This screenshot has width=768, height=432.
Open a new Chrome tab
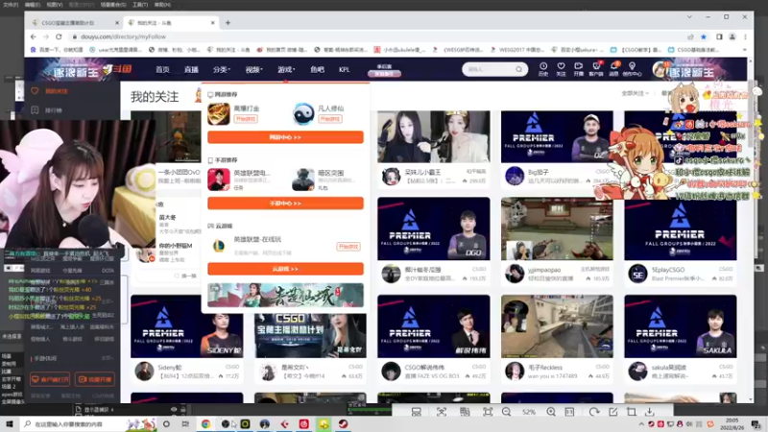[228, 22]
